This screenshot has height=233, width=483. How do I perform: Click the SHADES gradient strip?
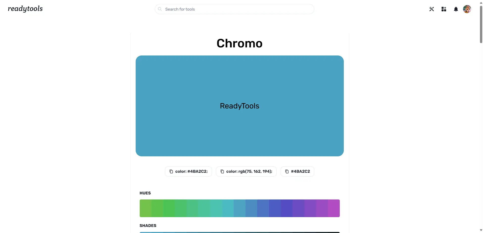(x=239, y=232)
